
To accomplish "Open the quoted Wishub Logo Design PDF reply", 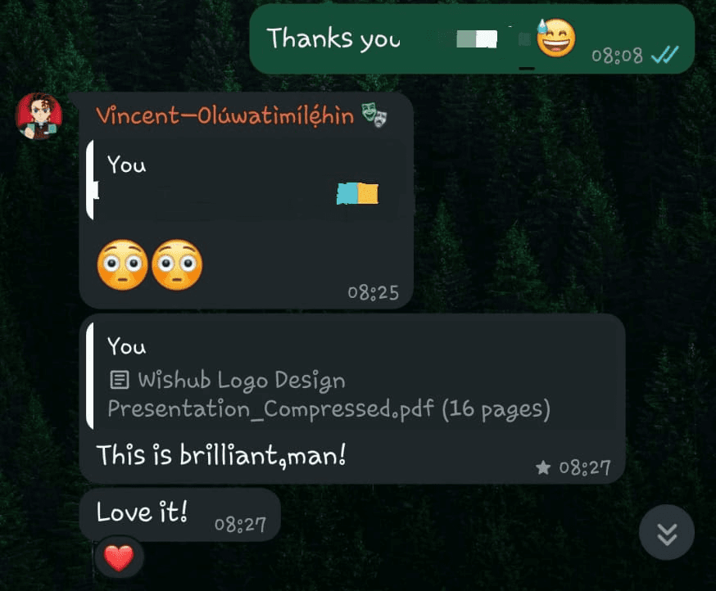I will click(x=355, y=377).
